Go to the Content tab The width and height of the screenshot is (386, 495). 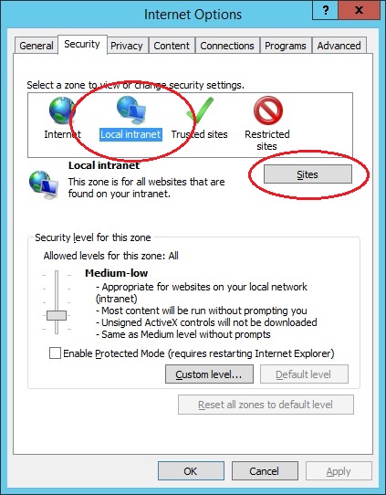pos(172,46)
